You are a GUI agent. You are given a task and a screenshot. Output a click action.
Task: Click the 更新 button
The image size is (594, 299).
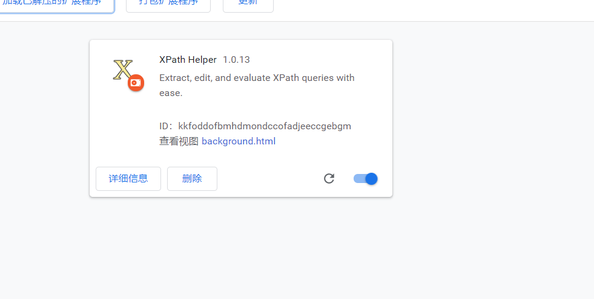248,5
